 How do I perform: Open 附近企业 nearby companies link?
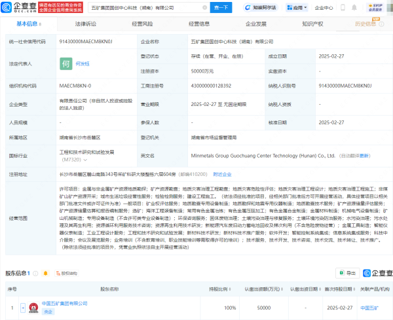point(222,175)
